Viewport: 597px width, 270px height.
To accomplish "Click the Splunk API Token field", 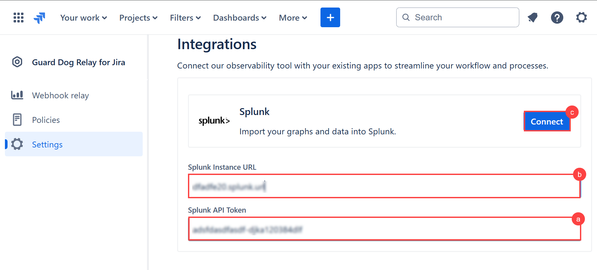I will 384,229.
